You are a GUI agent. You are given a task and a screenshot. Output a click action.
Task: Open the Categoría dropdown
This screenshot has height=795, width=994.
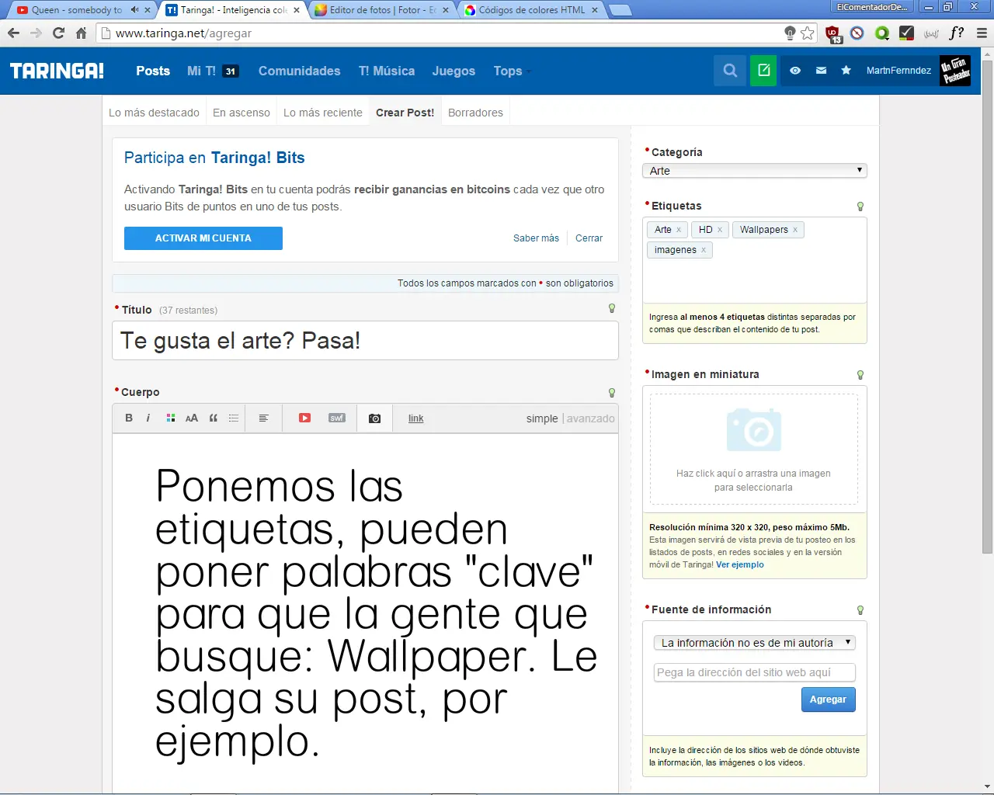click(x=755, y=171)
